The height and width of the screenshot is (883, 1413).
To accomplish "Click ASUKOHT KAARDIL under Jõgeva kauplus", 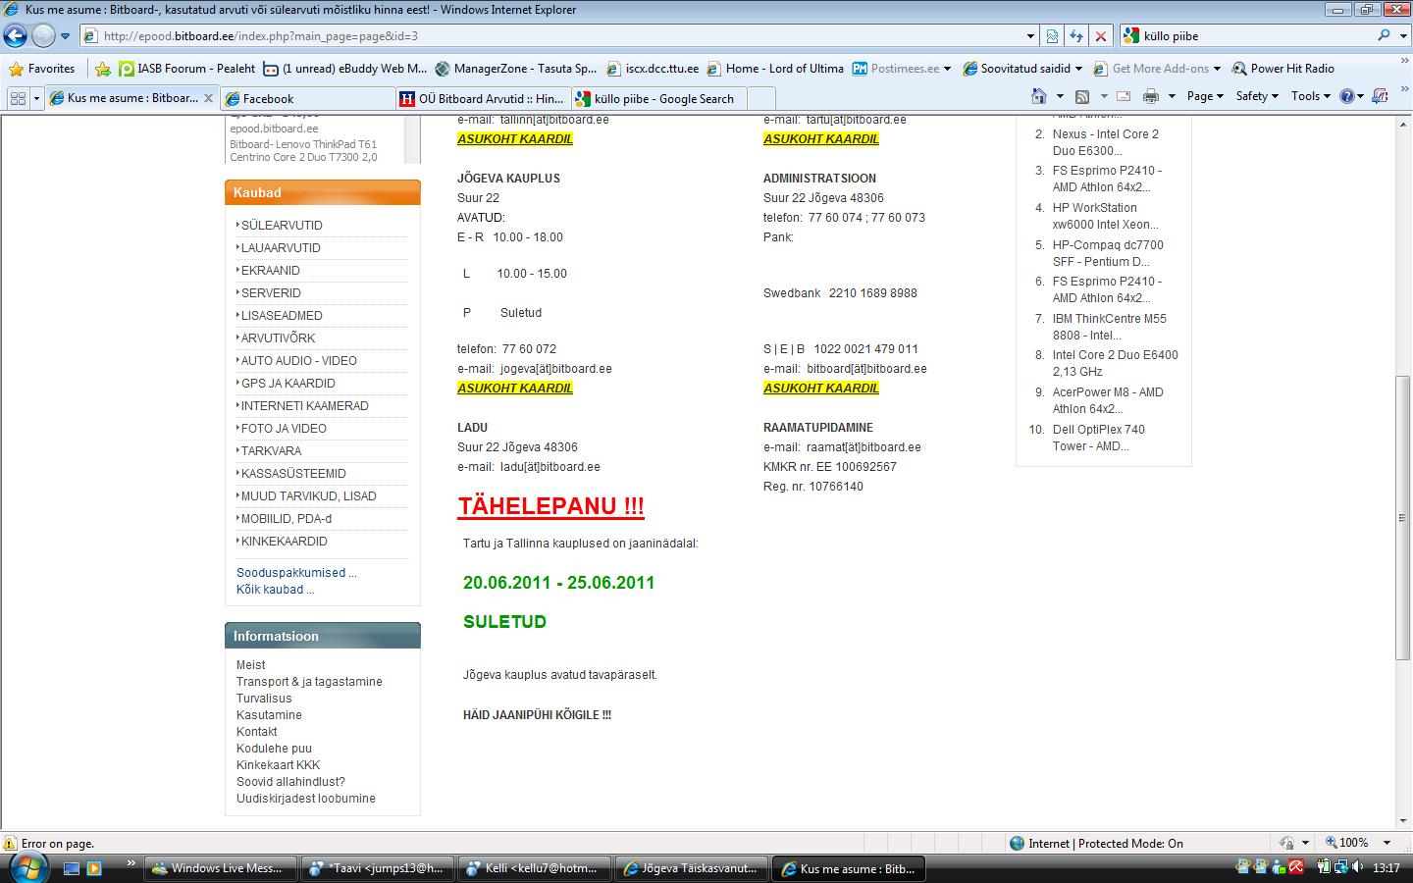I will pyautogui.click(x=515, y=389).
